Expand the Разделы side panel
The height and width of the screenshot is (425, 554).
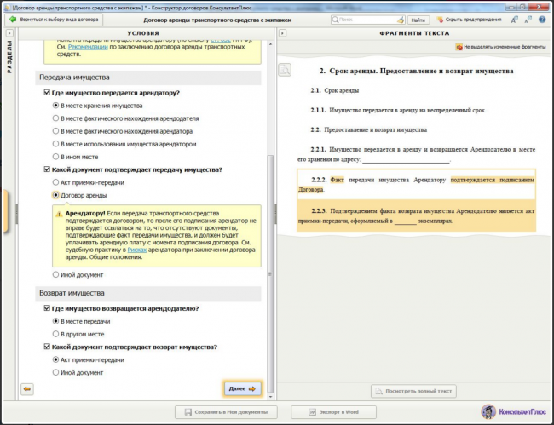(x=9, y=33)
